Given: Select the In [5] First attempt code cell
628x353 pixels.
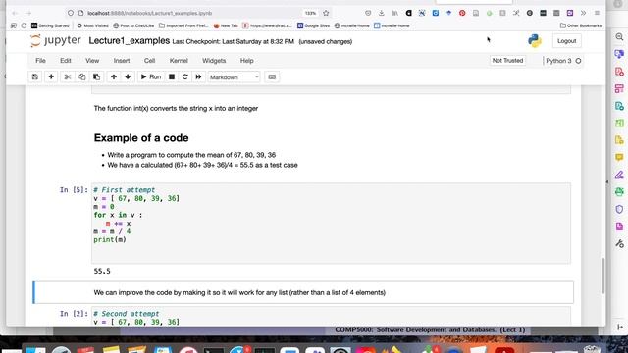Looking at the screenshot, I should click(331, 223).
